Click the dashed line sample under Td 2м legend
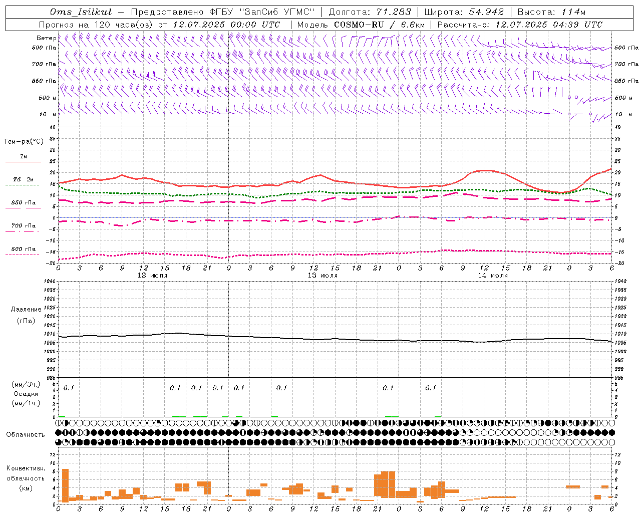This screenshot has height=513, width=641. (x=22, y=185)
